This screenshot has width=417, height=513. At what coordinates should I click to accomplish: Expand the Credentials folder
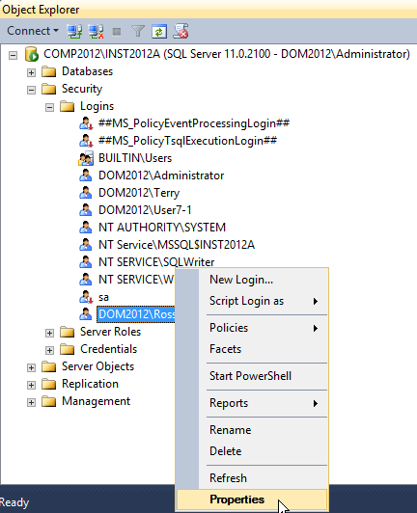[49, 350]
